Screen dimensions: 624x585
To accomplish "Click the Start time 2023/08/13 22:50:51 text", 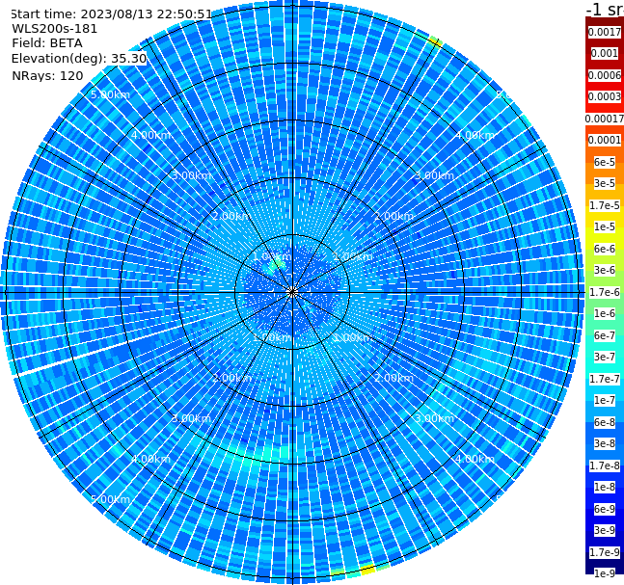I will tap(111, 14).
